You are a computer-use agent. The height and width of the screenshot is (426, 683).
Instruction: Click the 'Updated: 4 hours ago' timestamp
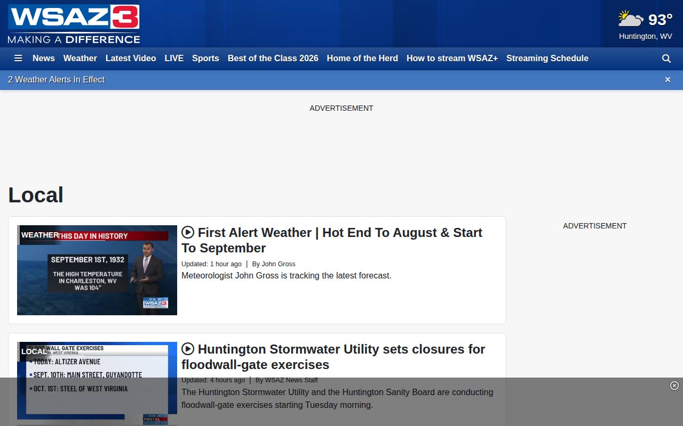coord(213,380)
